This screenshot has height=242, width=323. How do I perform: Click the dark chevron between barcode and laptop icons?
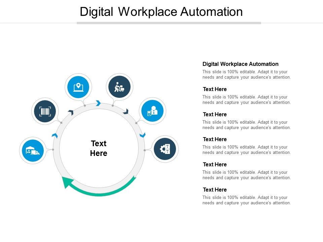pos(71,112)
